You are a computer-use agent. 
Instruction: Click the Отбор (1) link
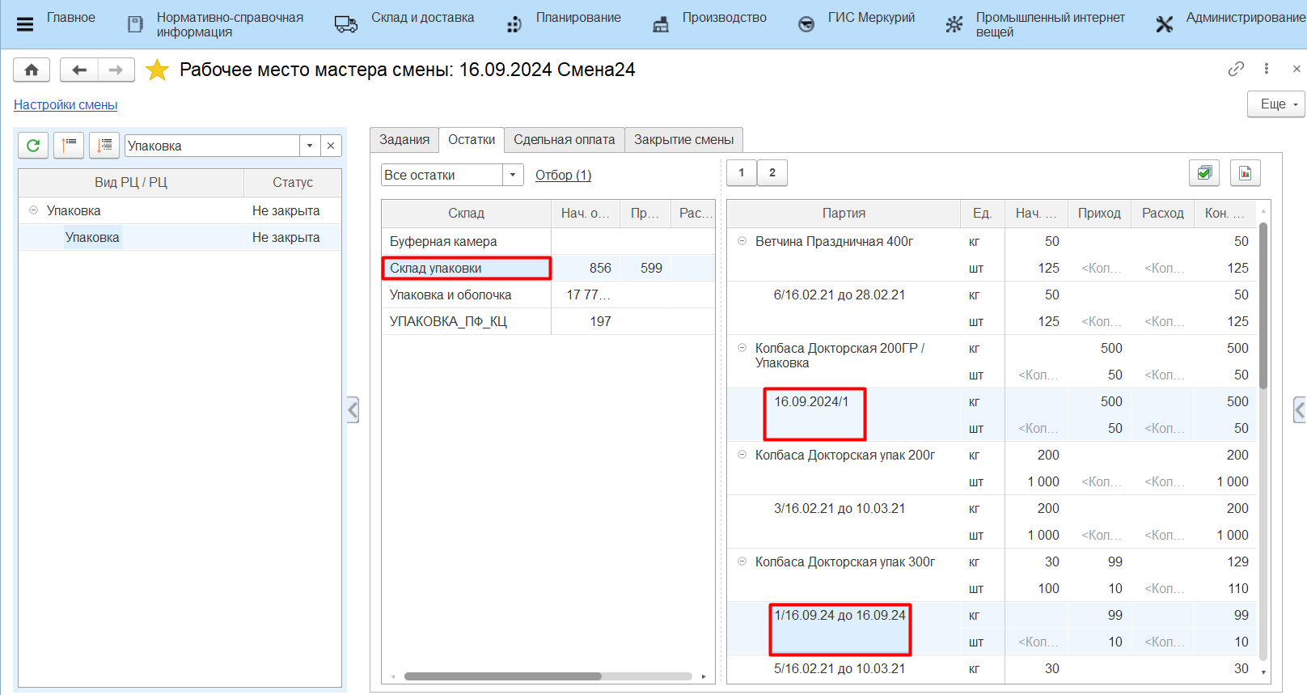[x=563, y=176]
